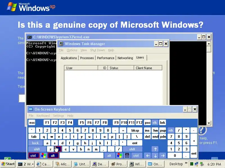
Task: Click the esc key on On-Screen Keyboard
Action: click(x=32, y=123)
